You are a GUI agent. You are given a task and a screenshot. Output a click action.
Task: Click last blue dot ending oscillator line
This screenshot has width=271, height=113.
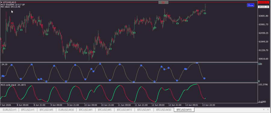coord(204,78)
